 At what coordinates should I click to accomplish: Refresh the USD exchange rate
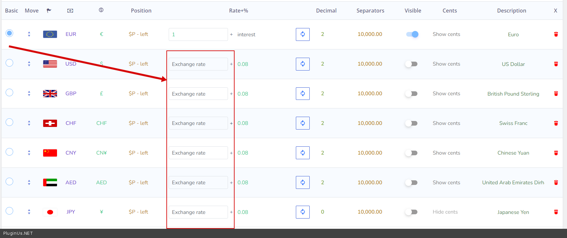point(302,64)
